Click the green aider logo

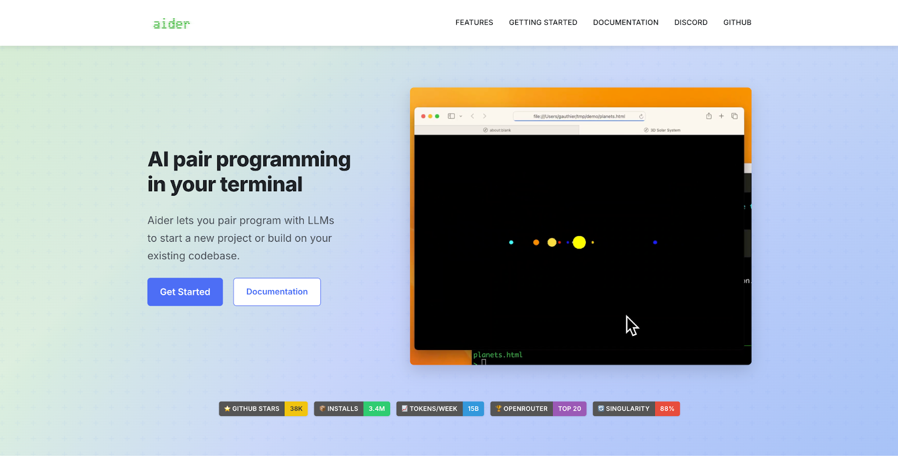[x=172, y=24]
